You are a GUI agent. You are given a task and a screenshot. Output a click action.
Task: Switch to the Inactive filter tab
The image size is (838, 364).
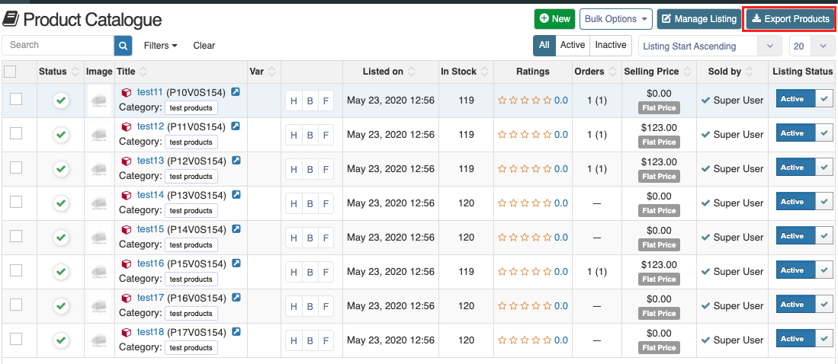(610, 45)
